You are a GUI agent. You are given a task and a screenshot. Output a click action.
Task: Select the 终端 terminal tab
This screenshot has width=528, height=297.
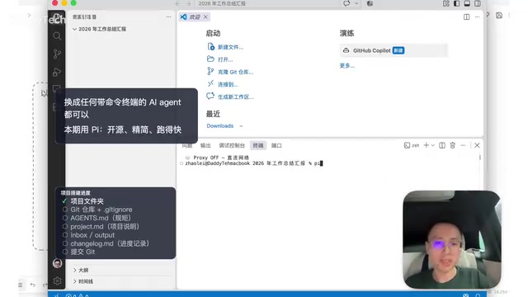coord(258,145)
